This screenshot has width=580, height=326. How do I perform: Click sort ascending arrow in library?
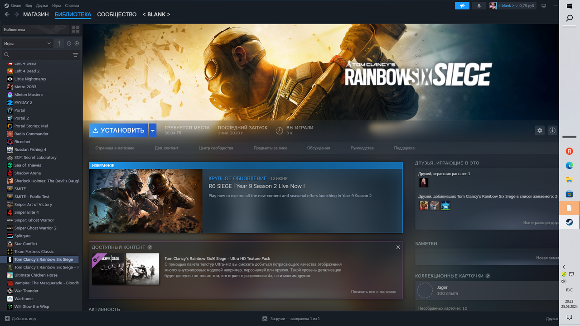(59, 43)
